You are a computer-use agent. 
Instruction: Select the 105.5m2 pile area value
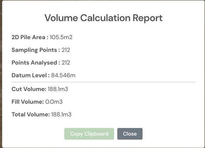click(61, 37)
